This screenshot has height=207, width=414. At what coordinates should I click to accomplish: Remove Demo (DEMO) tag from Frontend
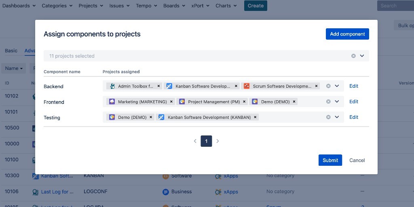point(294,101)
